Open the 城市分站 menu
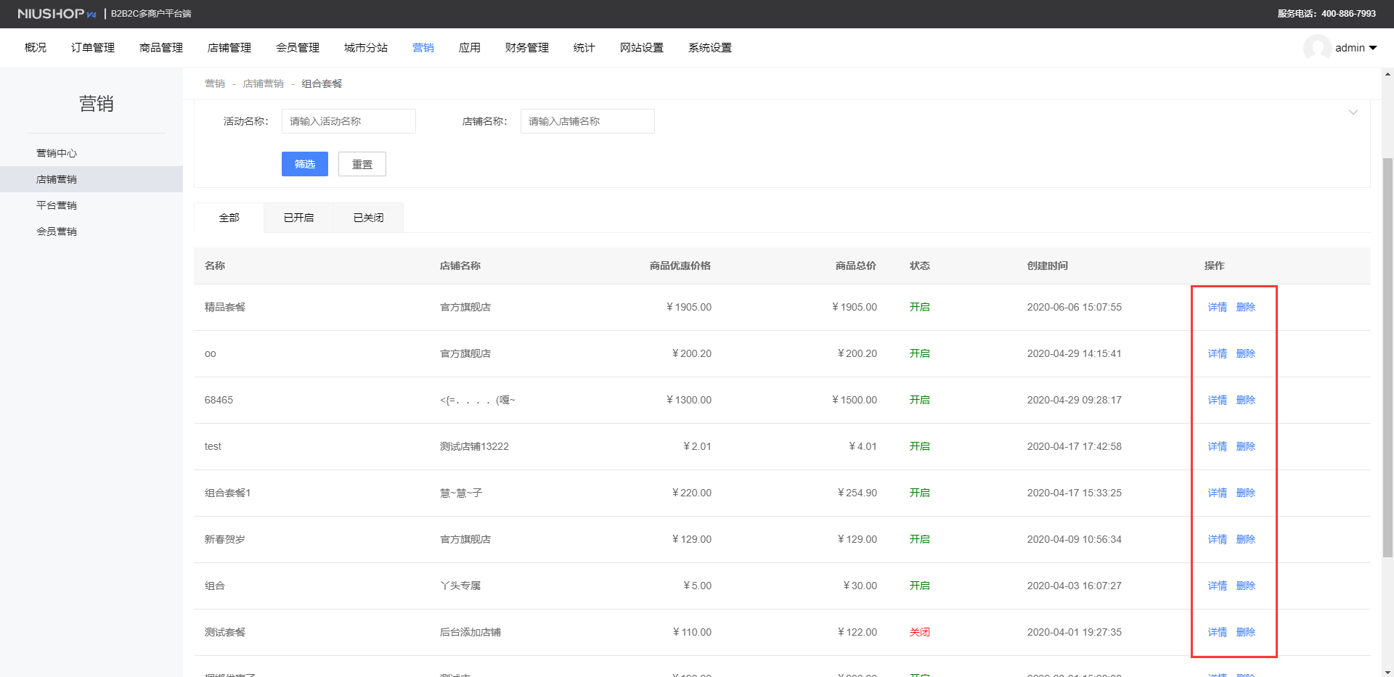Viewport: 1394px width, 677px height. tap(366, 48)
